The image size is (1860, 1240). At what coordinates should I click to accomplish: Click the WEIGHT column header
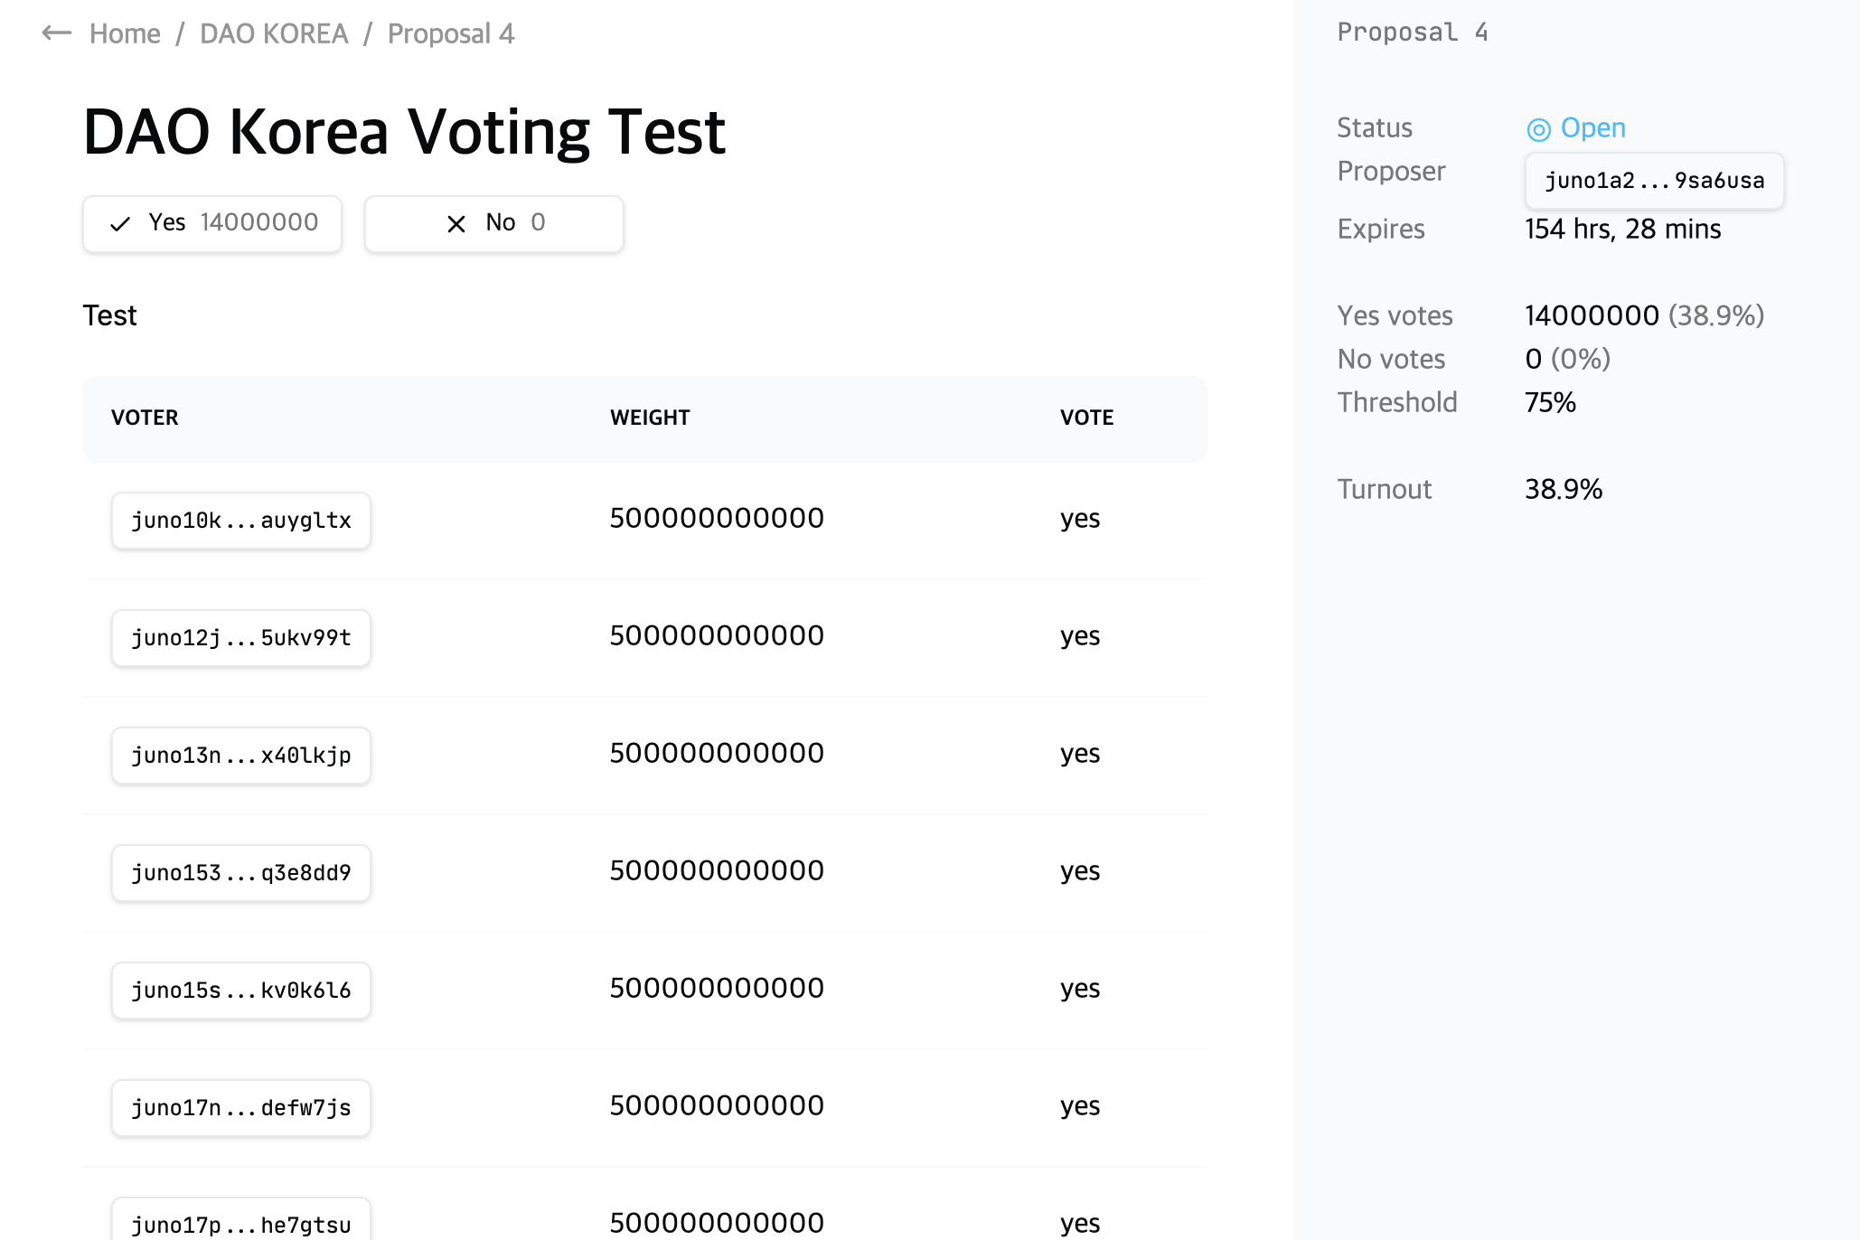[650, 418]
